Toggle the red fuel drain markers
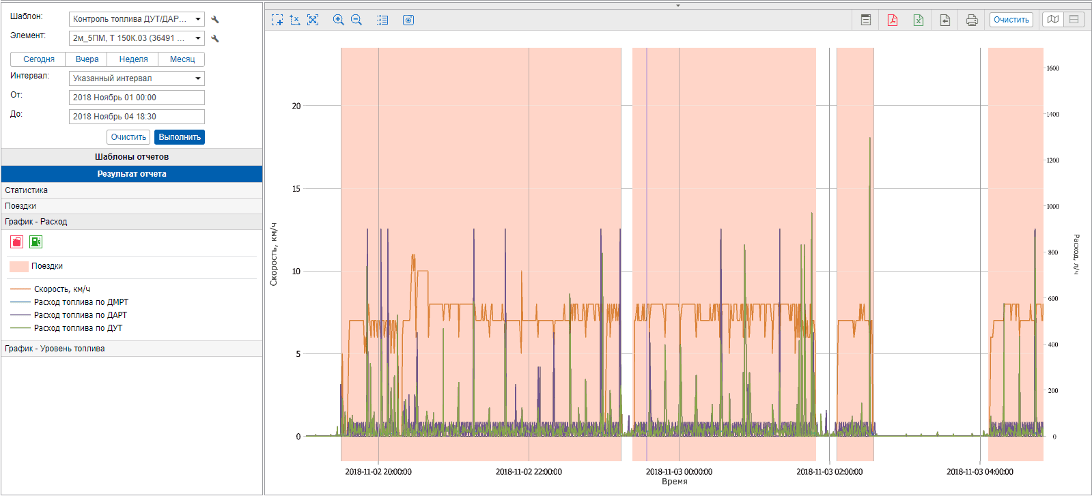The image size is (1092, 496). (17, 242)
